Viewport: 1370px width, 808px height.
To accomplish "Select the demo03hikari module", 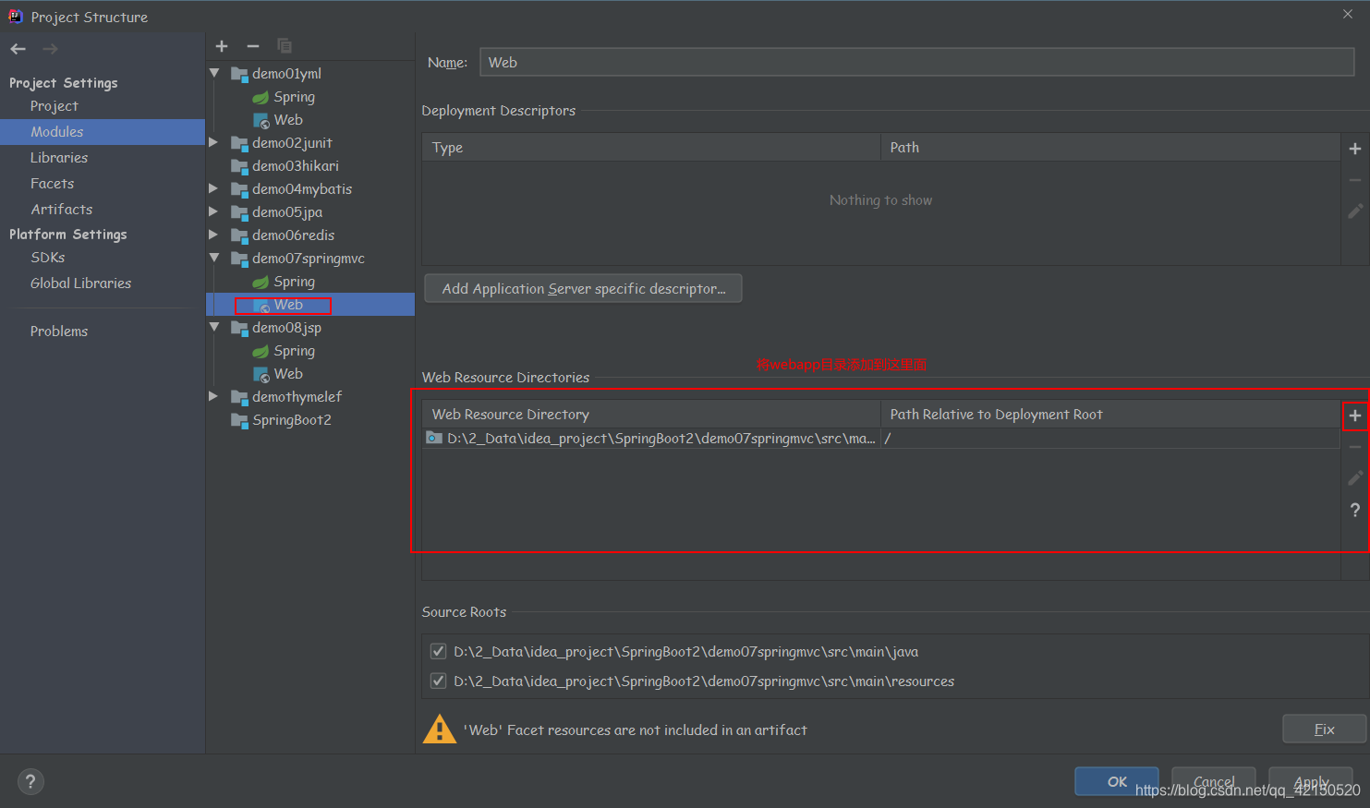I will point(296,166).
